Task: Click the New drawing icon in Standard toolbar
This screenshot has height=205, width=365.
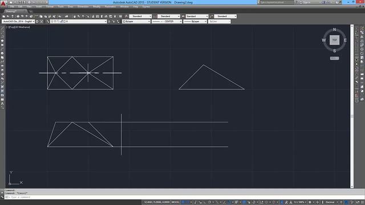Action: (x=4, y=17)
